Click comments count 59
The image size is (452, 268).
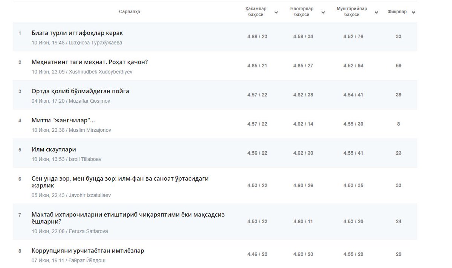coord(399,65)
